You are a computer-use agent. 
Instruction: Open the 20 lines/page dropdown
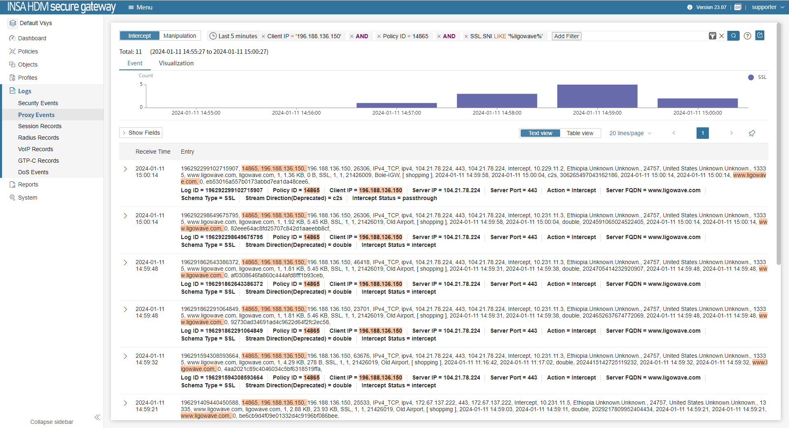(x=630, y=133)
